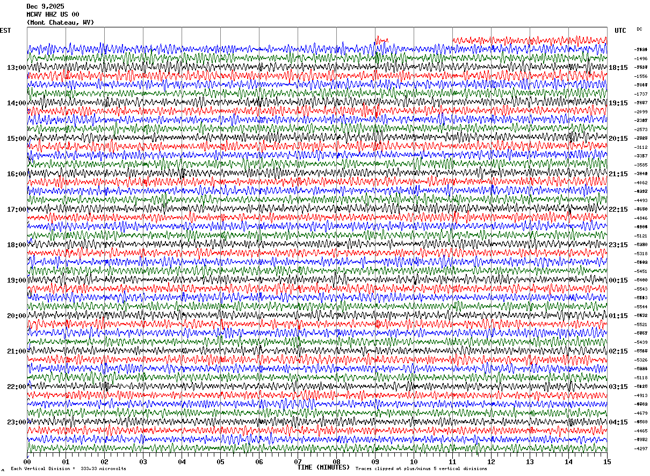650x476 pixels.
Task: Select the DC offset value -5544
Action: click(641, 307)
